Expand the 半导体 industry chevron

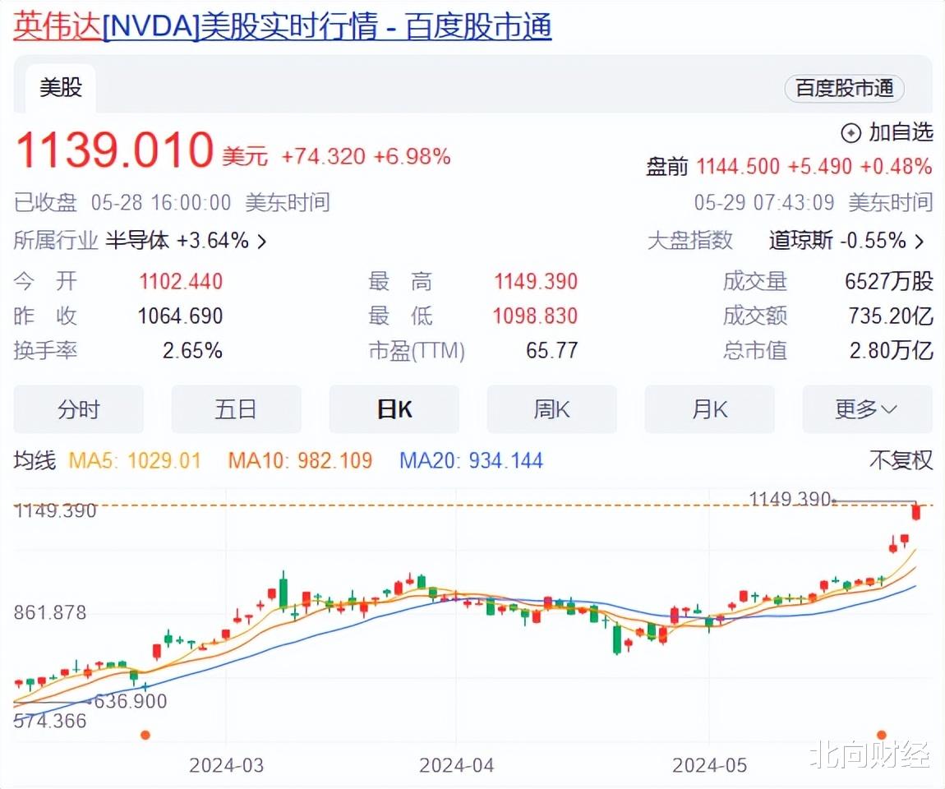(x=261, y=242)
